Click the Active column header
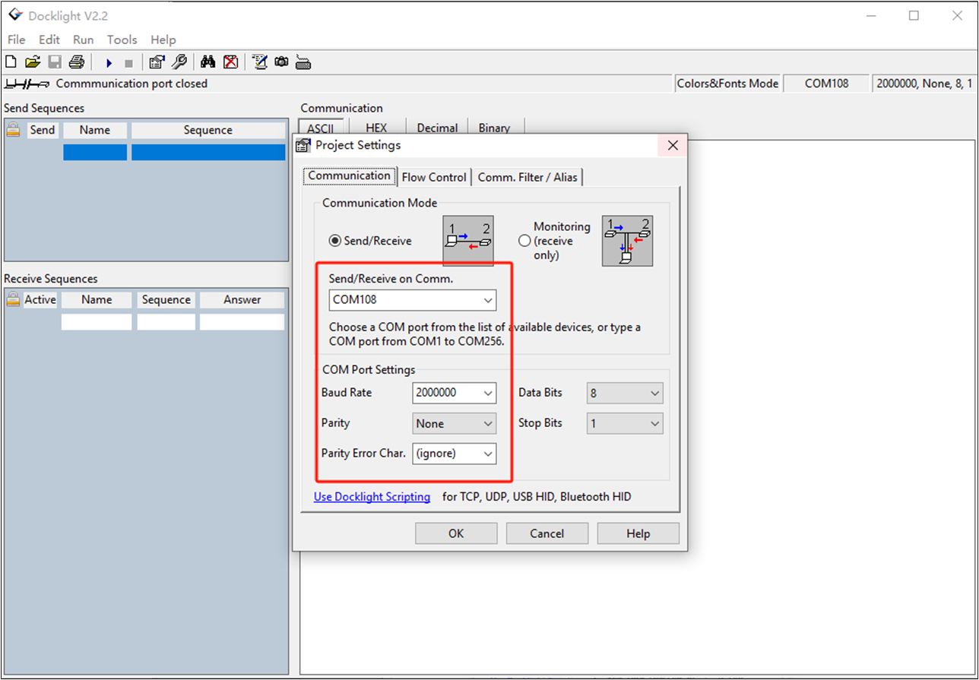 click(40, 299)
